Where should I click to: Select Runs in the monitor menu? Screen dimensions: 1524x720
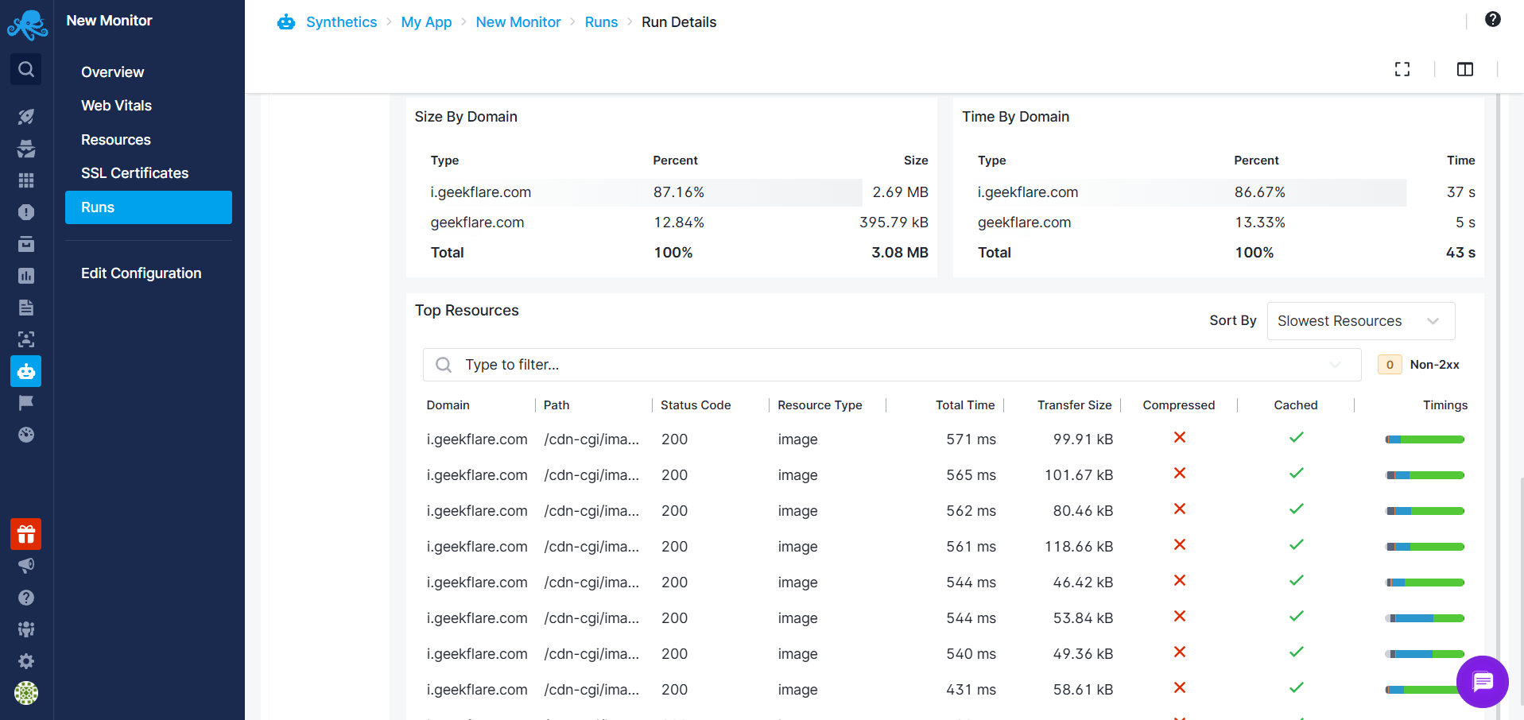pyautogui.click(x=149, y=207)
